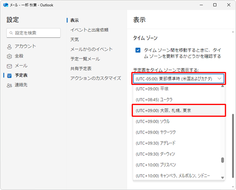236x190 pixels.
Task: Open イベントと出席依頼 settings
Action: coord(89,30)
